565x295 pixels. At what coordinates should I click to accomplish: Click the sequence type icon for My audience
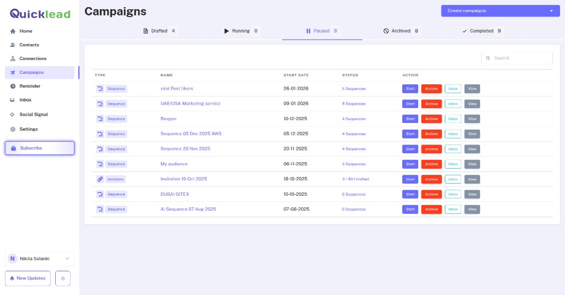pos(100,164)
